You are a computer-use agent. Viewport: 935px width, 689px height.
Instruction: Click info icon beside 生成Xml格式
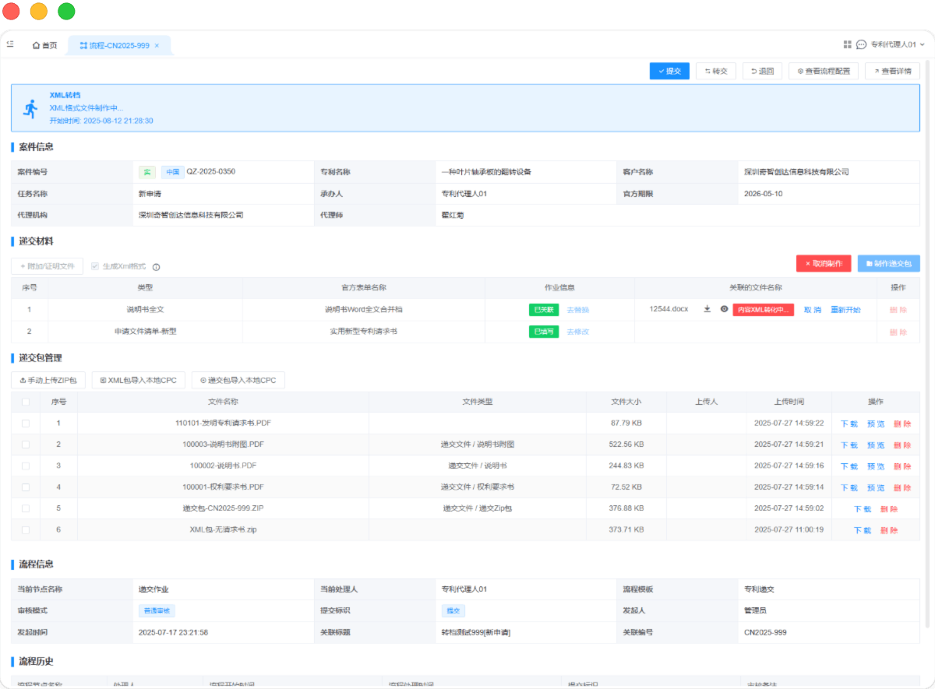pyautogui.click(x=156, y=267)
